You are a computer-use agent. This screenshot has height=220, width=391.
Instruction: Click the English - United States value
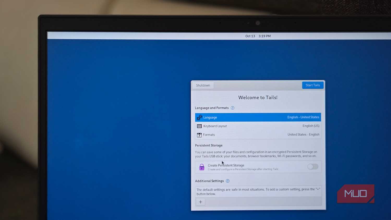[x=303, y=117]
